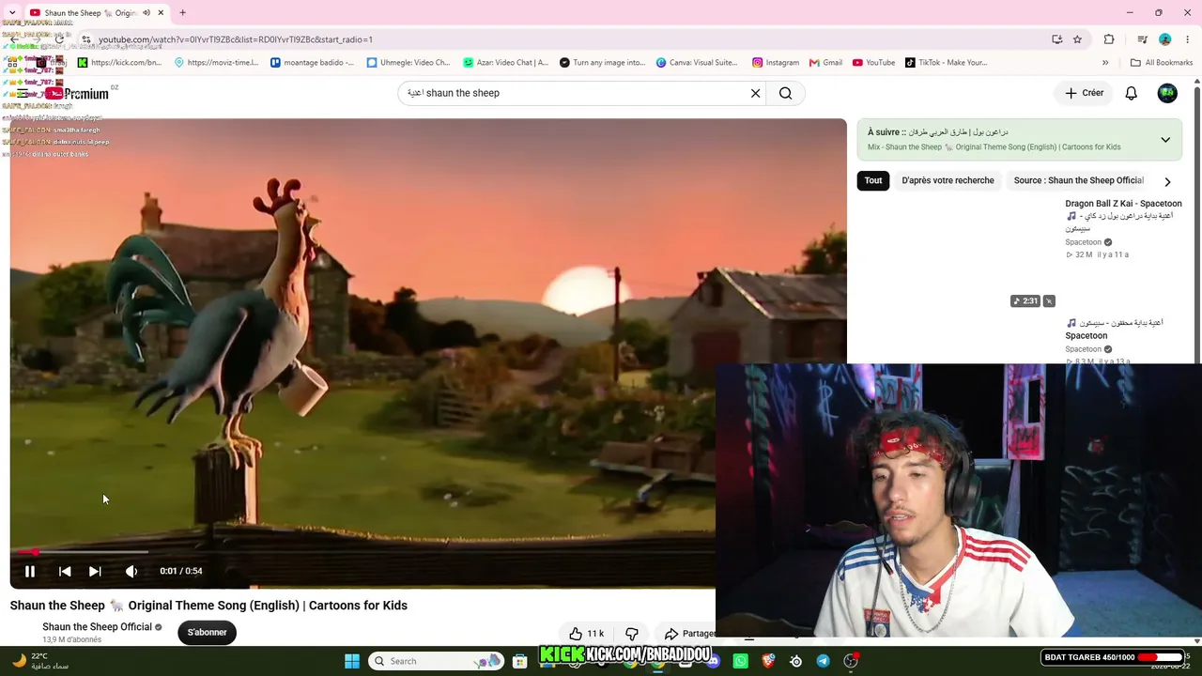Viewport: 1202px width, 676px height.
Task: Like the video with 11 k likes
Action: (586, 634)
